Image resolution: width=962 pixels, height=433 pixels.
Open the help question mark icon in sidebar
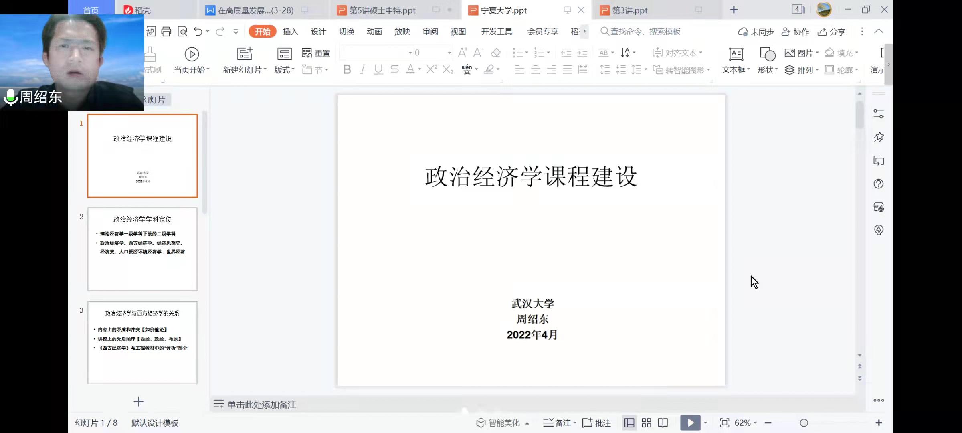click(x=879, y=184)
